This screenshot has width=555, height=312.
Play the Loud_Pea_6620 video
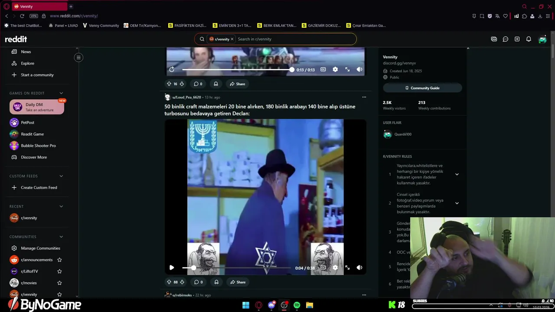pyautogui.click(x=172, y=268)
